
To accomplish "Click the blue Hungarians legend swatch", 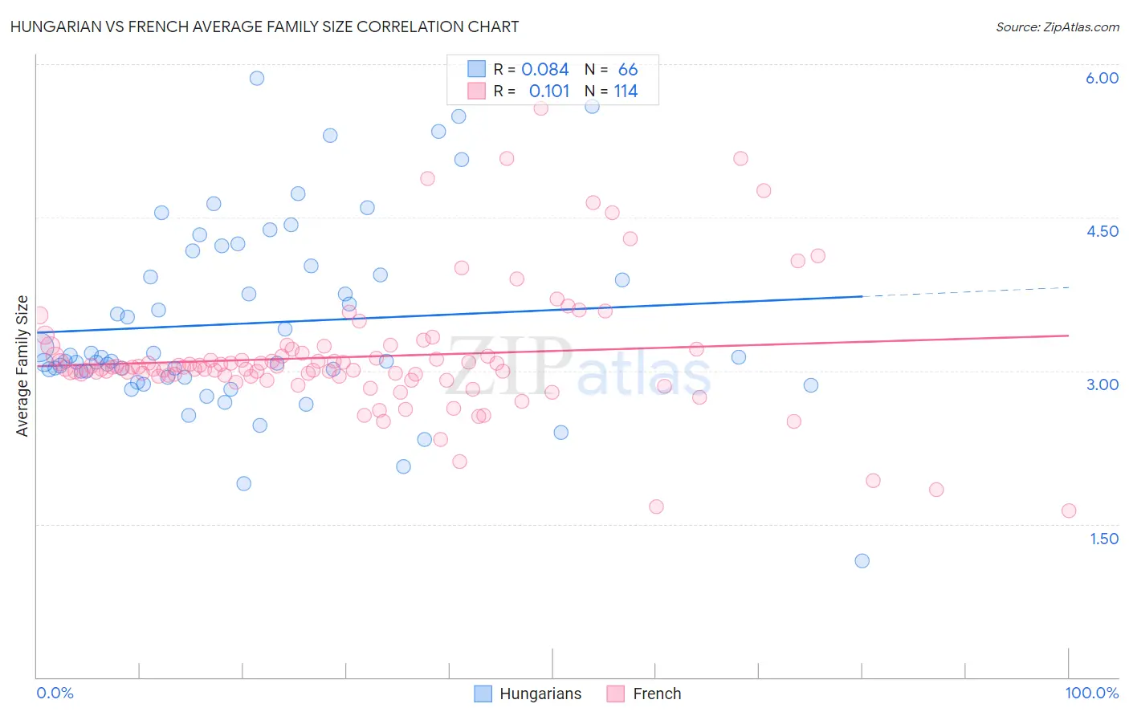I will (x=483, y=694).
